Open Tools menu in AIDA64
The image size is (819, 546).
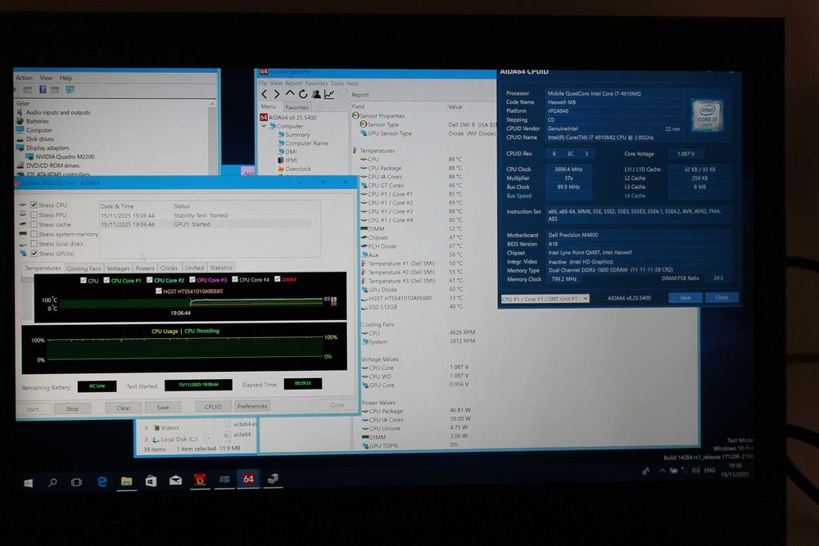tap(337, 83)
